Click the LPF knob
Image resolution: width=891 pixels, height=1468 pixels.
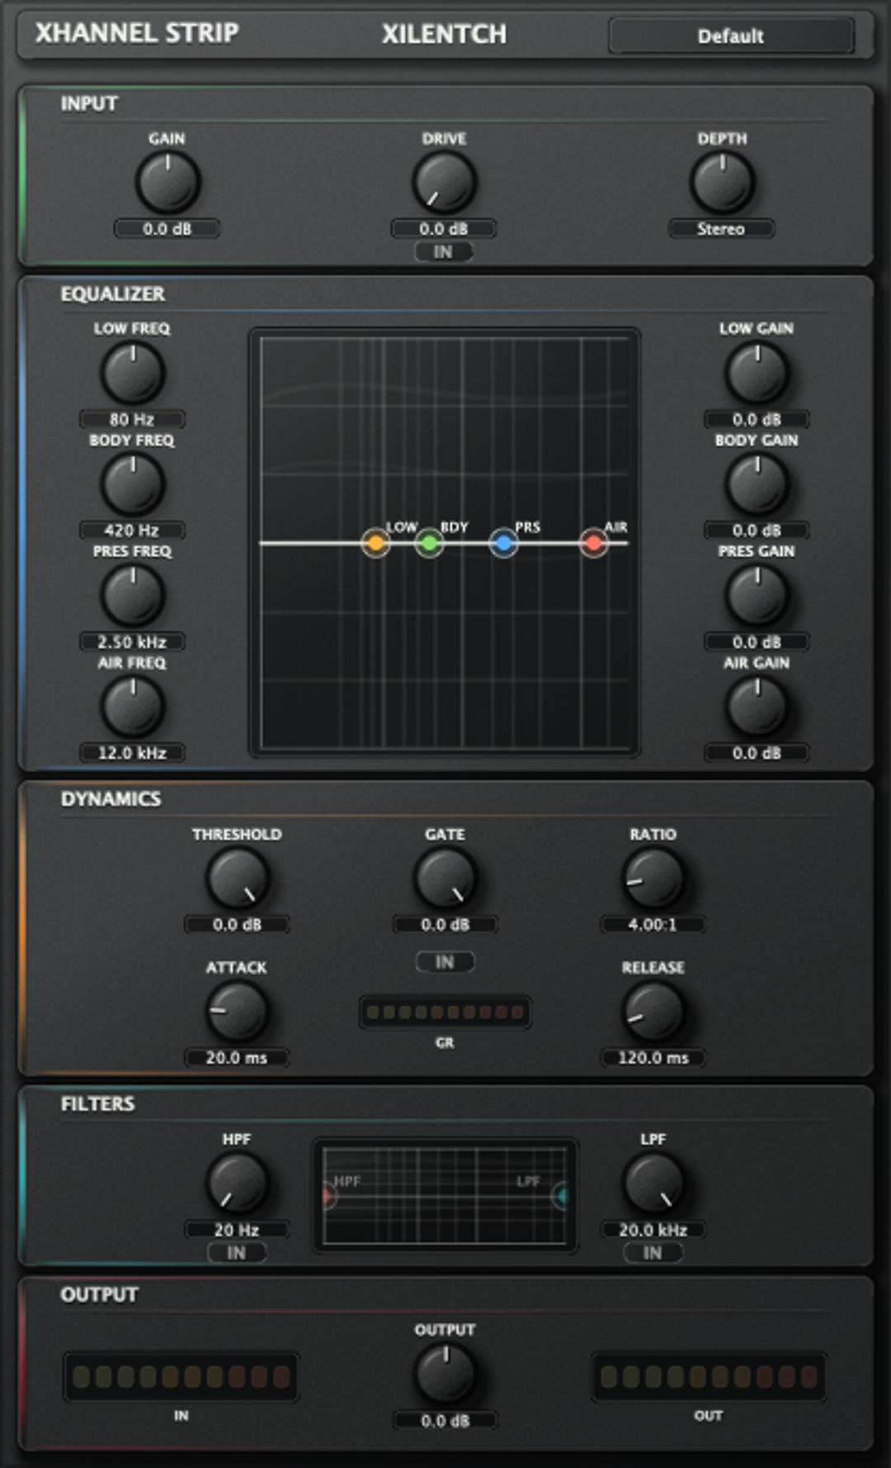(653, 1183)
